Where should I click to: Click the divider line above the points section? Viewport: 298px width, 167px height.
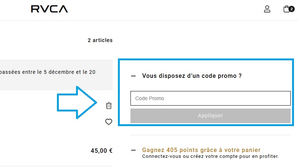[211, 135]
